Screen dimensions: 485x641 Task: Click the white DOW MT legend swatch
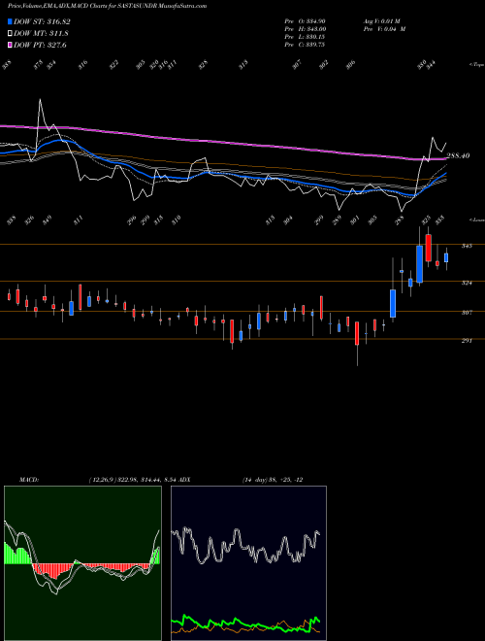tap(10, 34)
